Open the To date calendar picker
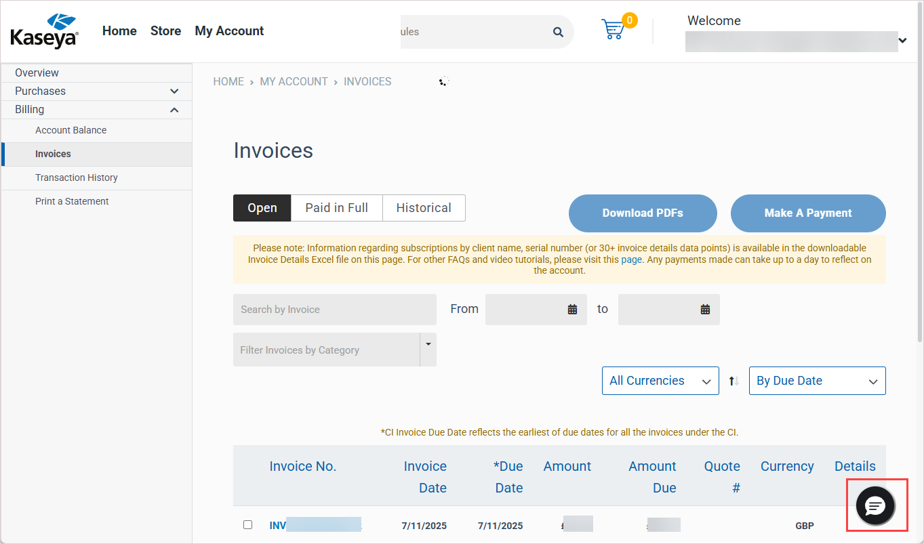The height and width of the screenshot is (544, 924). click(705, 310)
